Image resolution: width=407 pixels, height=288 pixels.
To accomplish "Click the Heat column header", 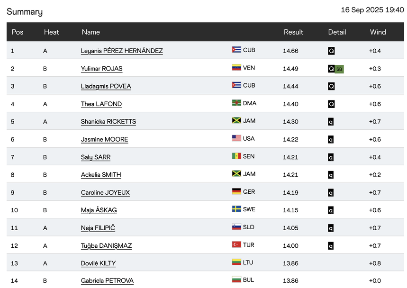I will coord(51,32).
